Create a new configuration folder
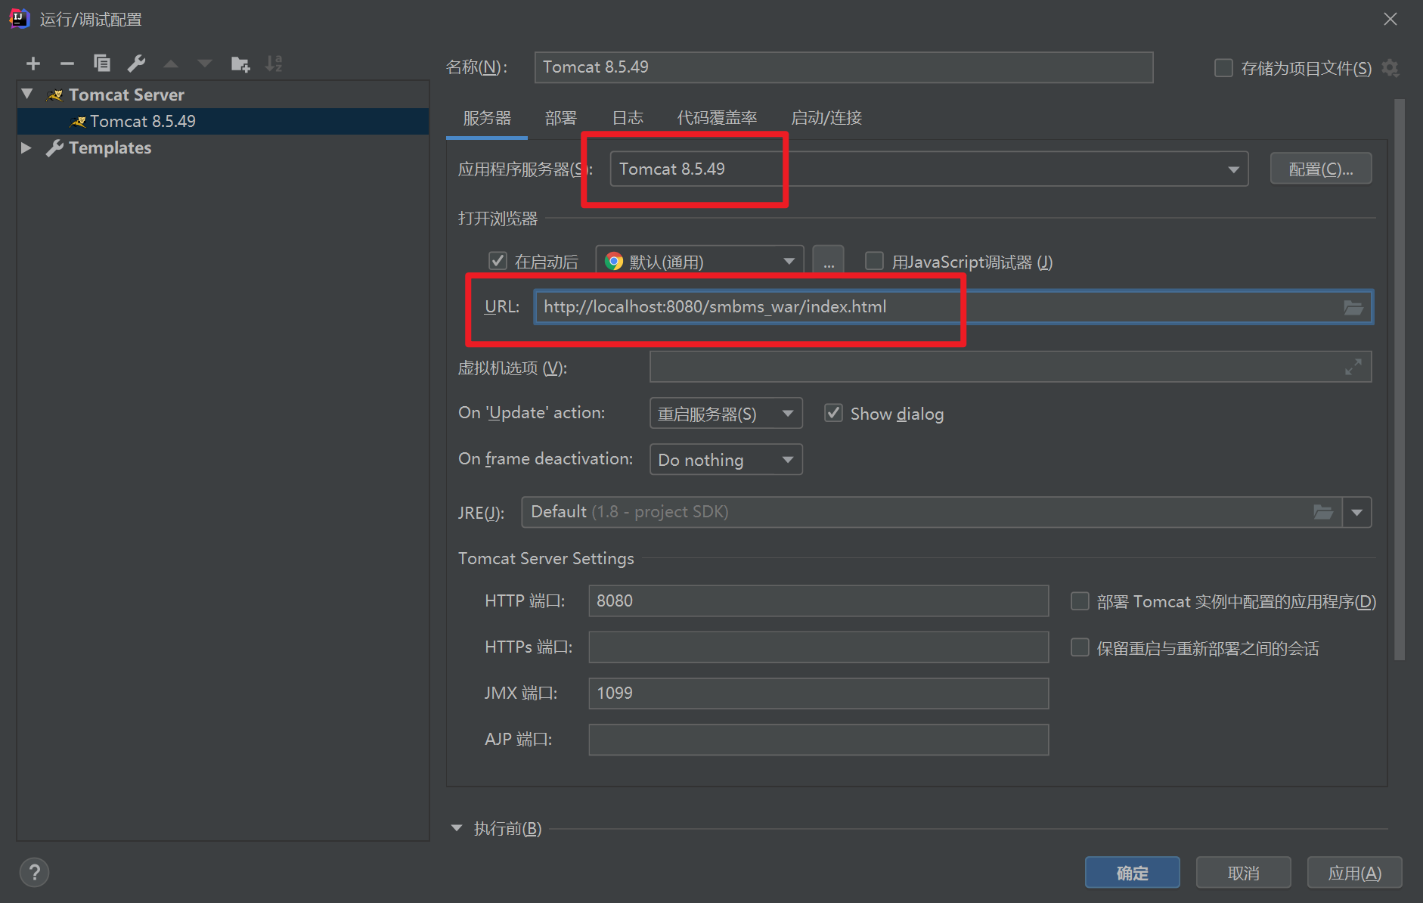1423x903 pixels. 240,64
